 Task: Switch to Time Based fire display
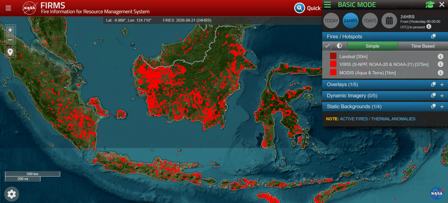[x=423, y=46]
